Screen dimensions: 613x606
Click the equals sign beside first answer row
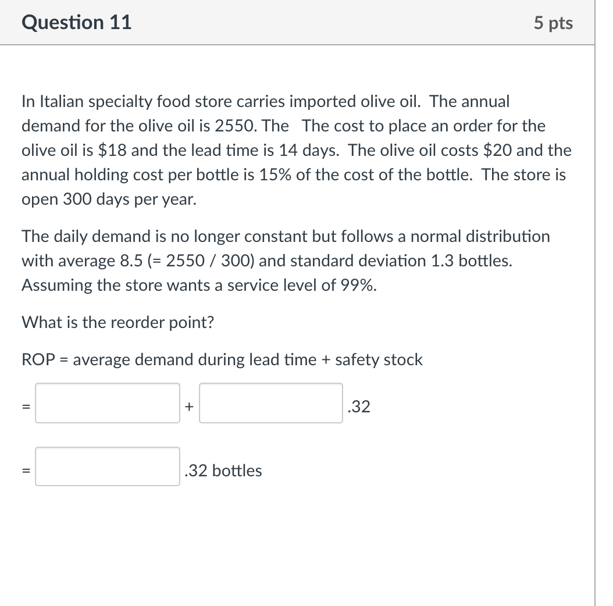tap(24, 407)
